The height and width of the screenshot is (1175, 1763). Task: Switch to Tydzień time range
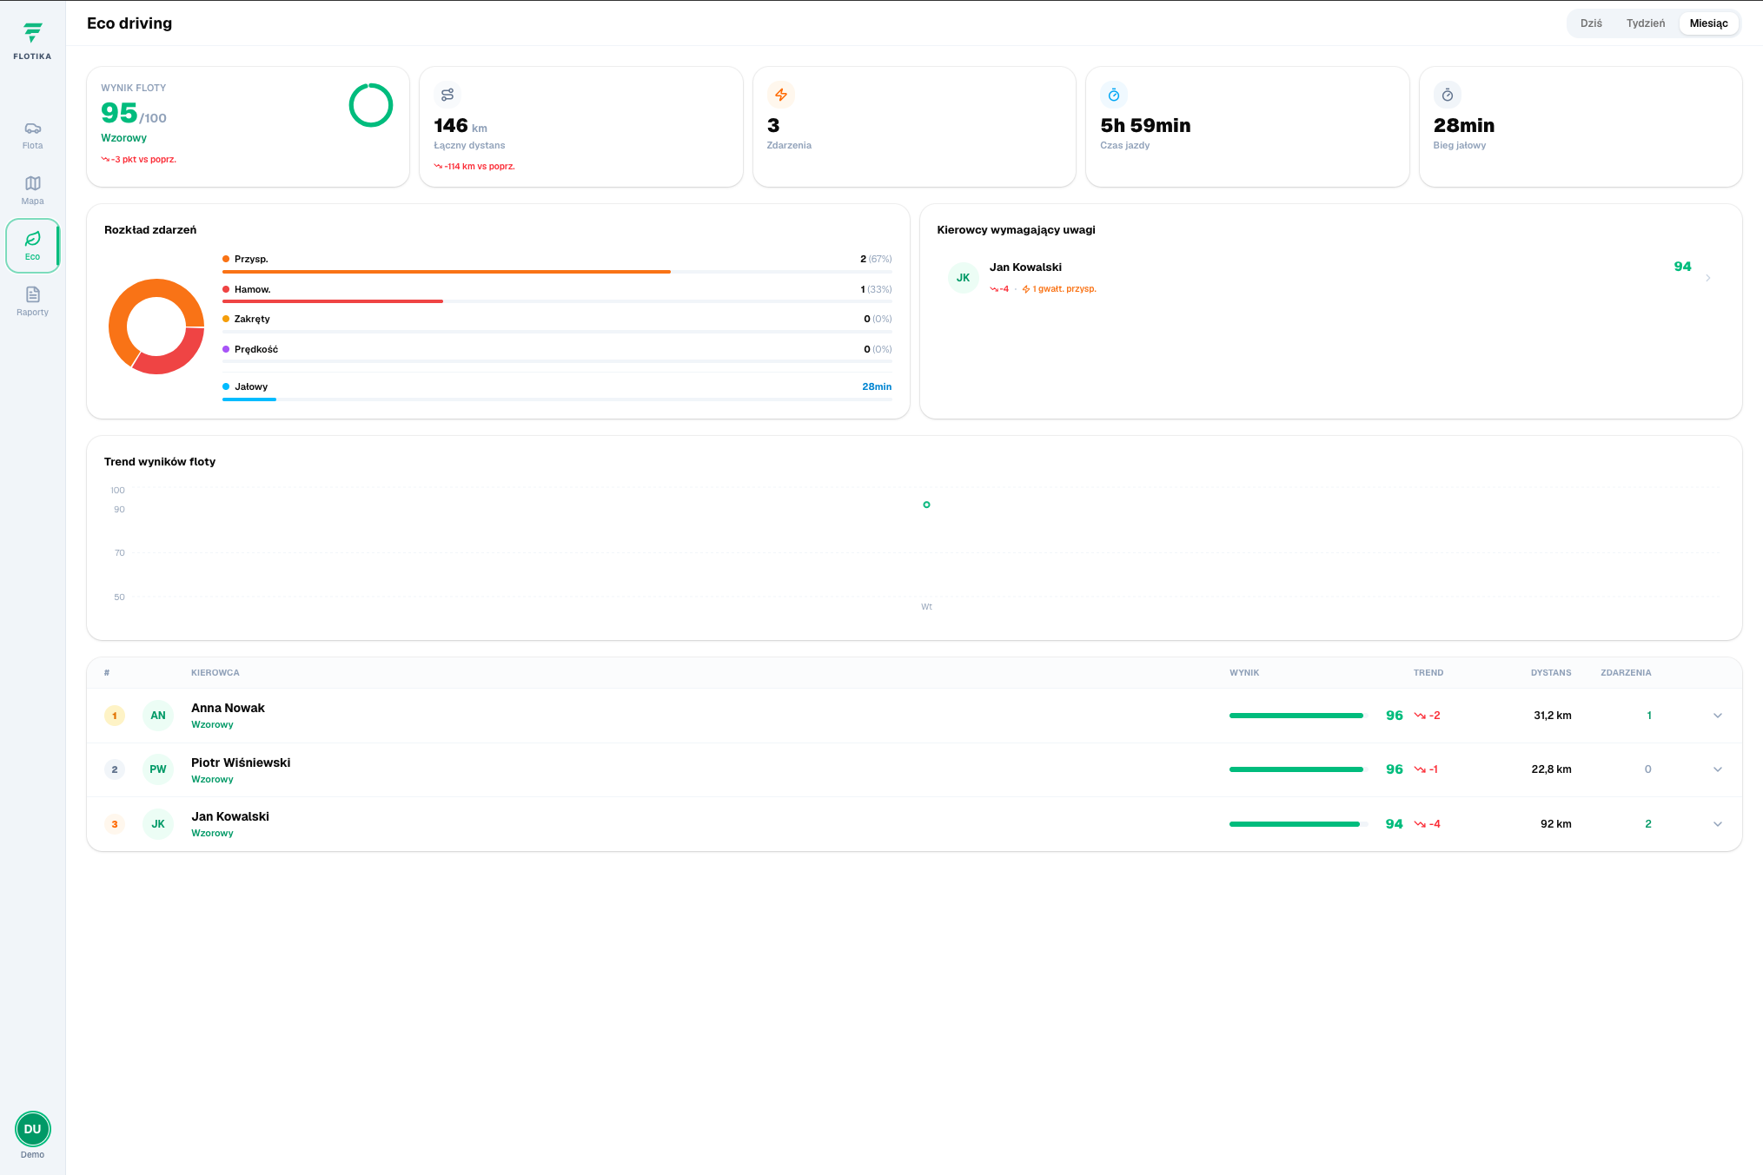pos(1646,23)
